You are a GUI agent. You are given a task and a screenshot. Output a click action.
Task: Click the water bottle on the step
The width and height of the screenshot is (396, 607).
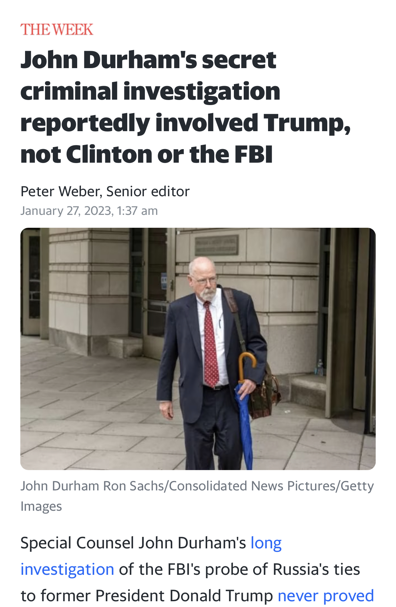pos(319,367)
